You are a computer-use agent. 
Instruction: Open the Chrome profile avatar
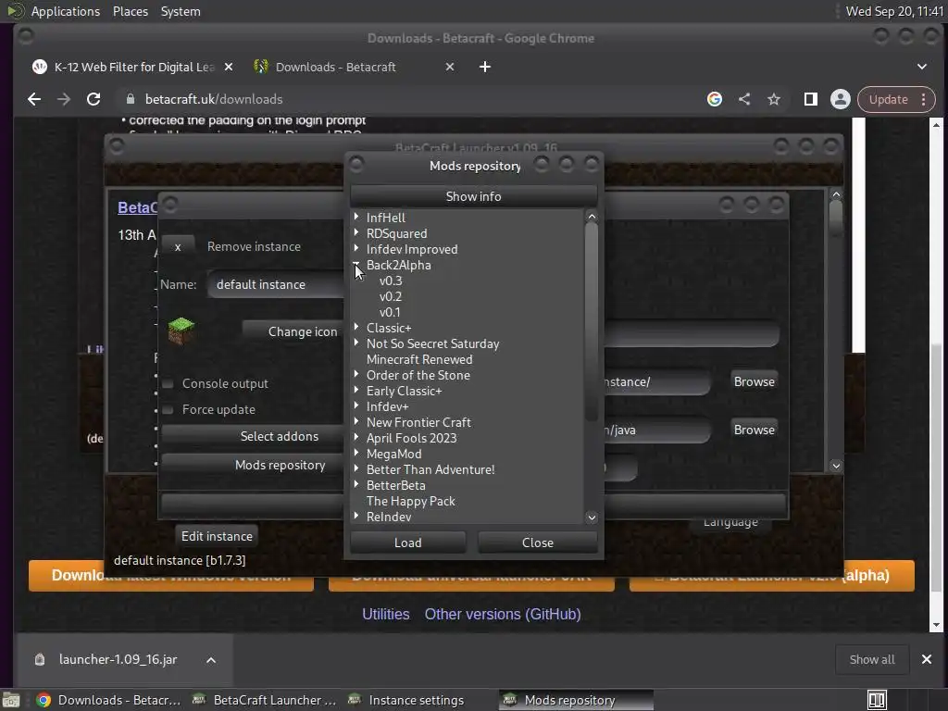pos(841,99)
